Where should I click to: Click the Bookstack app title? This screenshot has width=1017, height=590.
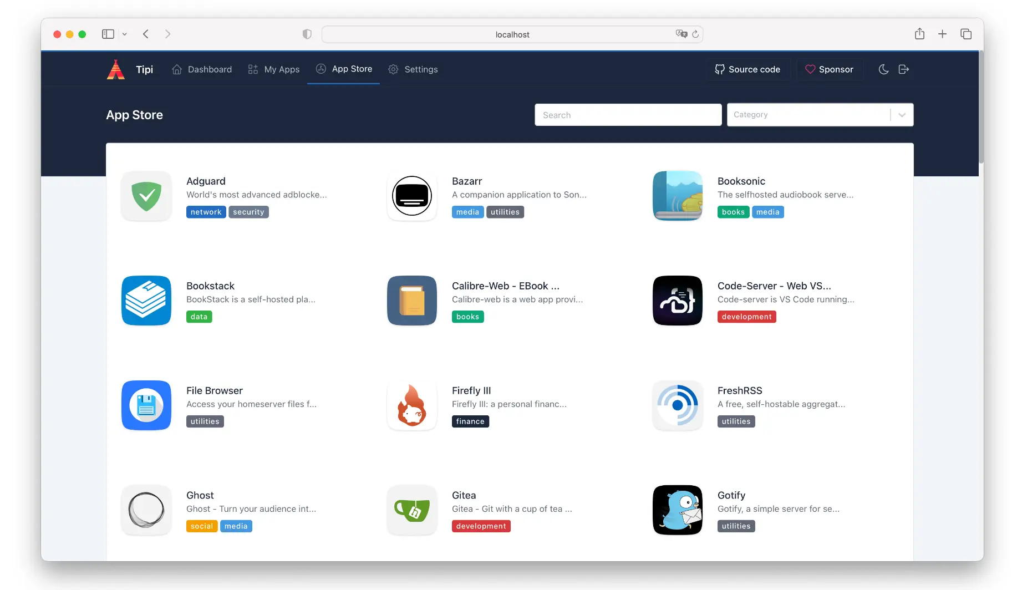pyautogui.click(x=210, y=286)
